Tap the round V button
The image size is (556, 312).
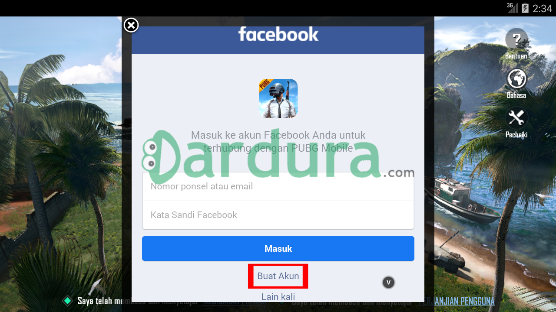pos(388,283)
